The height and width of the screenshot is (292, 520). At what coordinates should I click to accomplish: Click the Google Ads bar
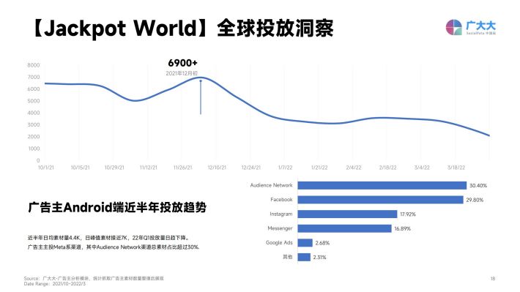click(x=305, y=243)
